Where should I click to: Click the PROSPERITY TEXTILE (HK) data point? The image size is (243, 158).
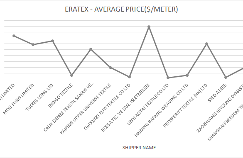tap(206, 44)
